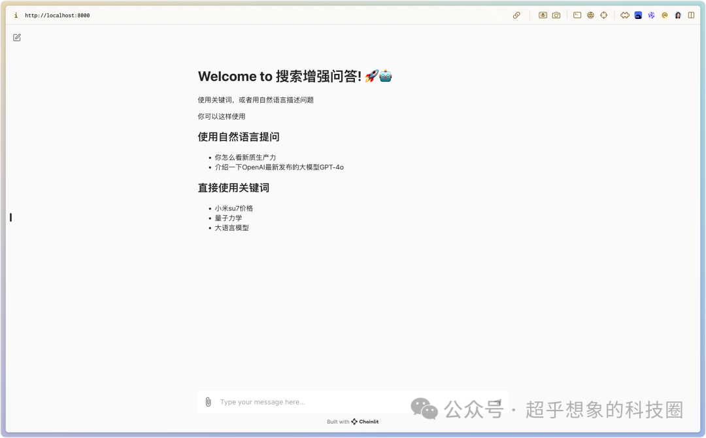This screenshot has width=706, height=438.
Task: Click the copy link icon
Action: (x=516, y=15)
